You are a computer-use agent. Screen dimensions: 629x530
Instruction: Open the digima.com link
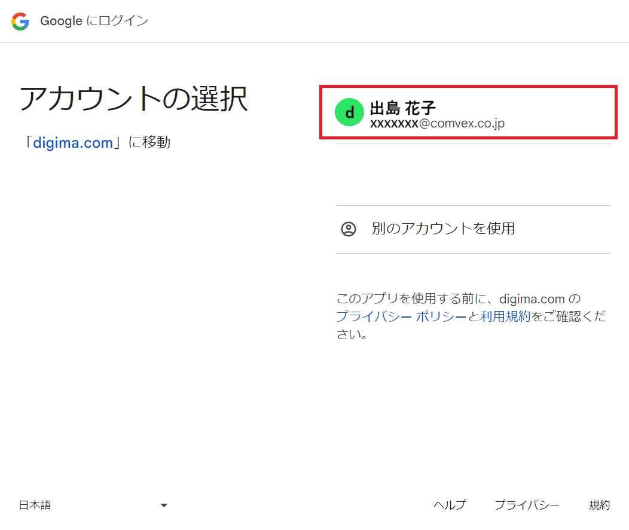pyautogui.click(x=73, y=143)
